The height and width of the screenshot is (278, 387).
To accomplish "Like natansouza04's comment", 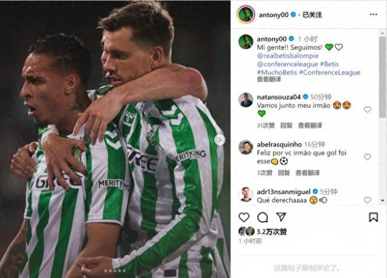I will (x=367, y=110).
